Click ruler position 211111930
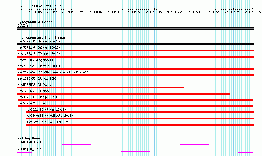 (193, 12)
